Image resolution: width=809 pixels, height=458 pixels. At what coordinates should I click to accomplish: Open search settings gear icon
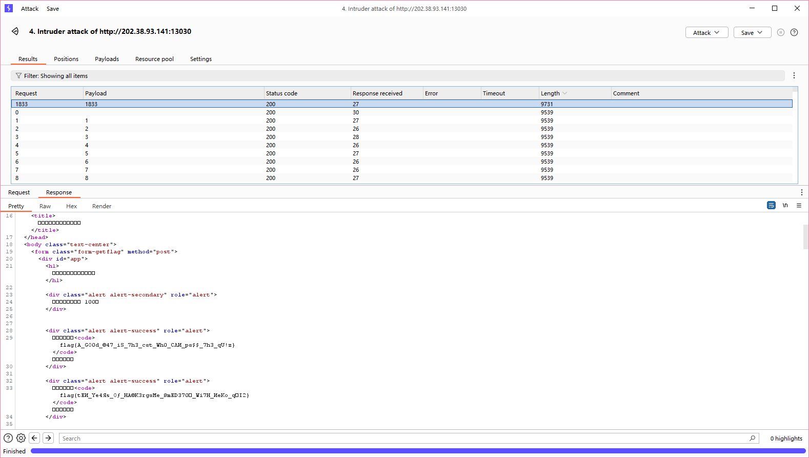(21, 438)
